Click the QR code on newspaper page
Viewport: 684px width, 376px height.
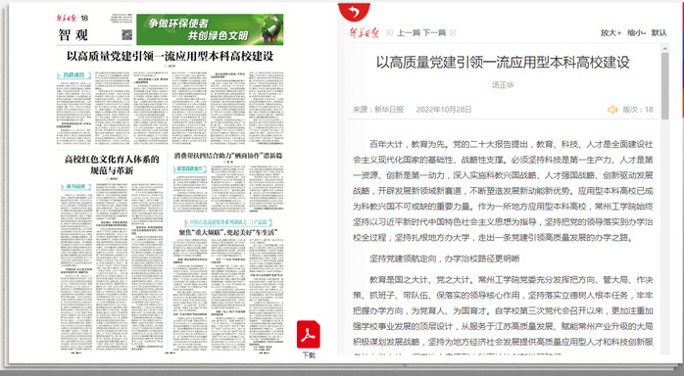(x=126, y=35)
